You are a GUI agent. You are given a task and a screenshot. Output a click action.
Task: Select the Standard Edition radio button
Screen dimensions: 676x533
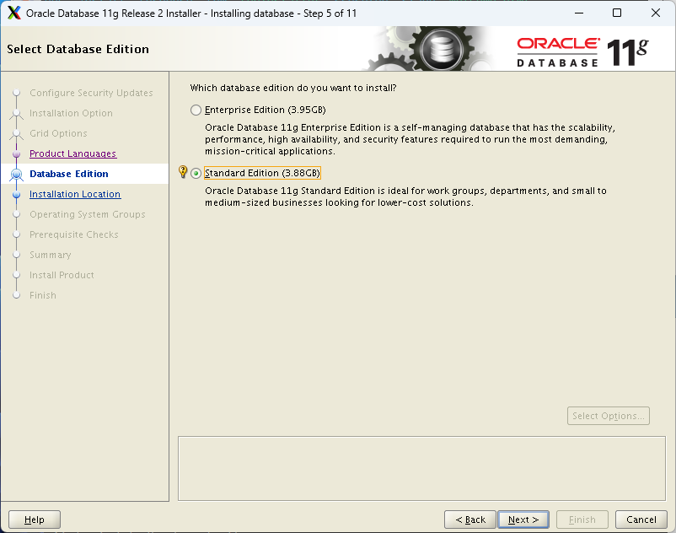tap(196, 174)
